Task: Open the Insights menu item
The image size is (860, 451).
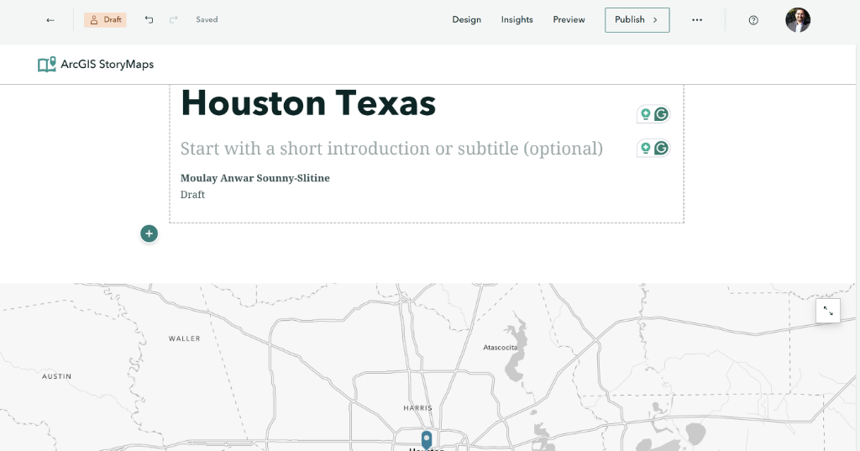Action: pyautogui.click(x=517, y=20)
